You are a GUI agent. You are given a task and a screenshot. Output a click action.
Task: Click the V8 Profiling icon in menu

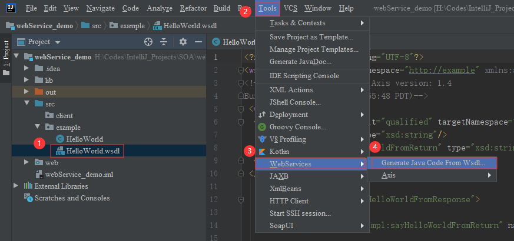[262, 139]
